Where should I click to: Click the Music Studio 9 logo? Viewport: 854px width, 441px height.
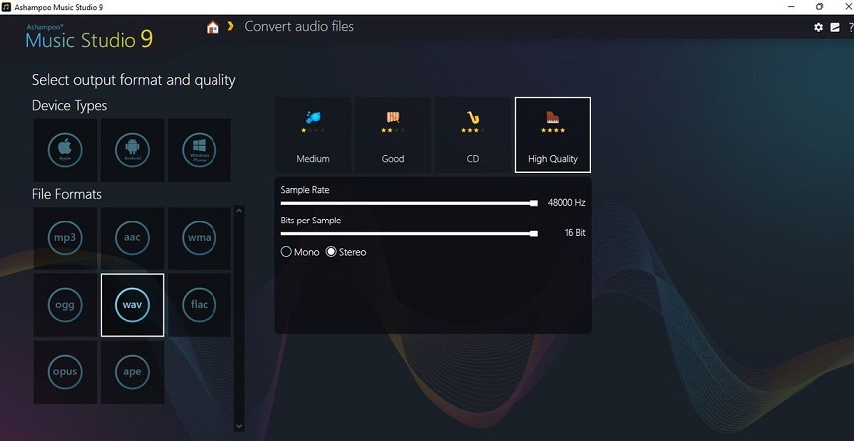89,37
